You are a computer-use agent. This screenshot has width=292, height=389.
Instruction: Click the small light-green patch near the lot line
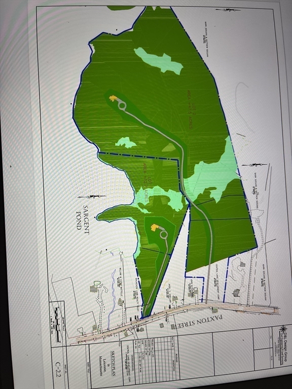pyautogui.click(x=126, y=142)
